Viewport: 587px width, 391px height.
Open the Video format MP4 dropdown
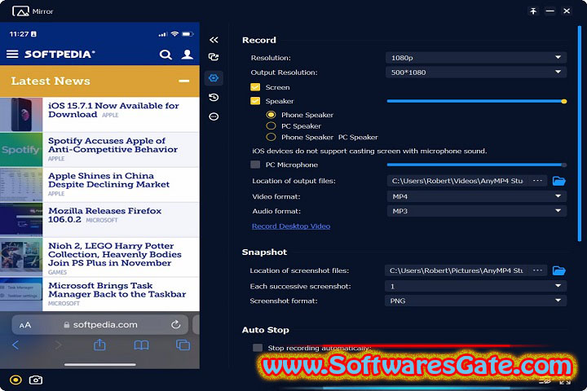[477, 196]
